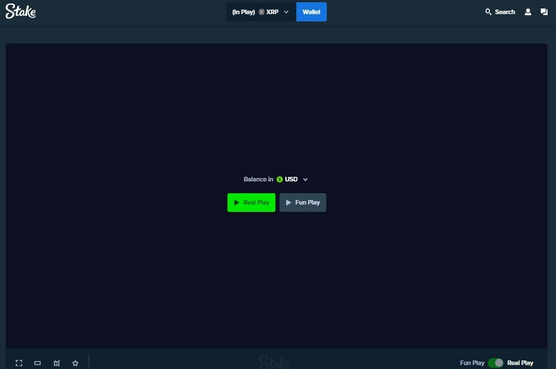This screenshot has height=369, width=556.
Task: Open the live stats chart icon
Action: point(56,363)
